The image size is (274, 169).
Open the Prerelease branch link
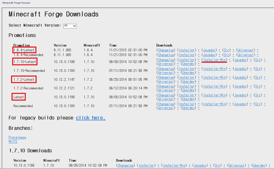tap(17, 137)
